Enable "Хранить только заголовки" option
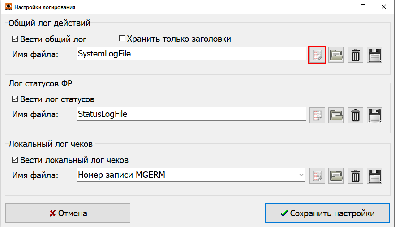 [x=122, y=39]
